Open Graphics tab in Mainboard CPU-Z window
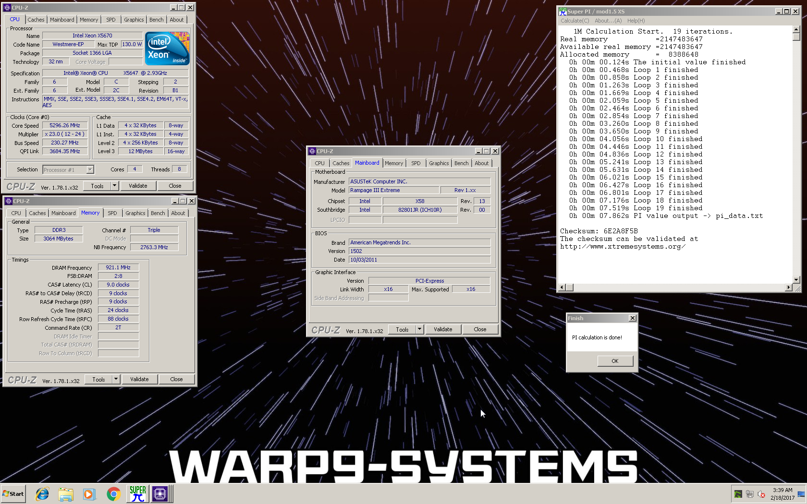807x504 pixels. click(x=439, y=163)
